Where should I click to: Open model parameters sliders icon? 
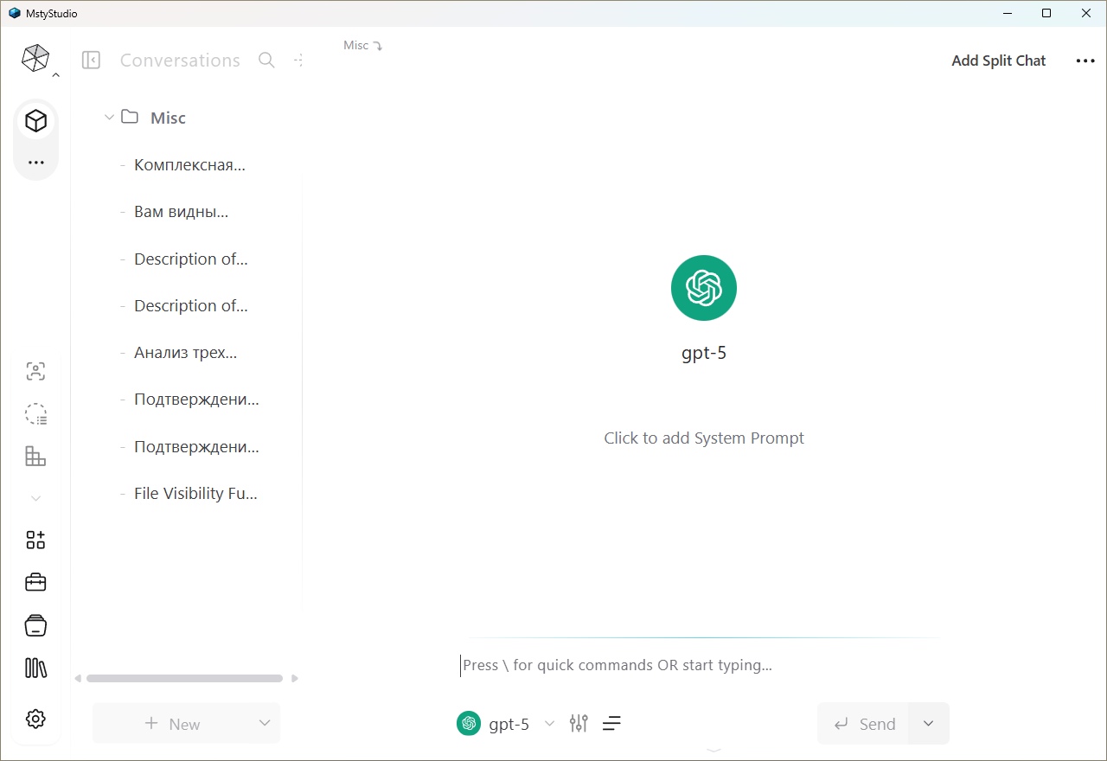pos(579,724)
